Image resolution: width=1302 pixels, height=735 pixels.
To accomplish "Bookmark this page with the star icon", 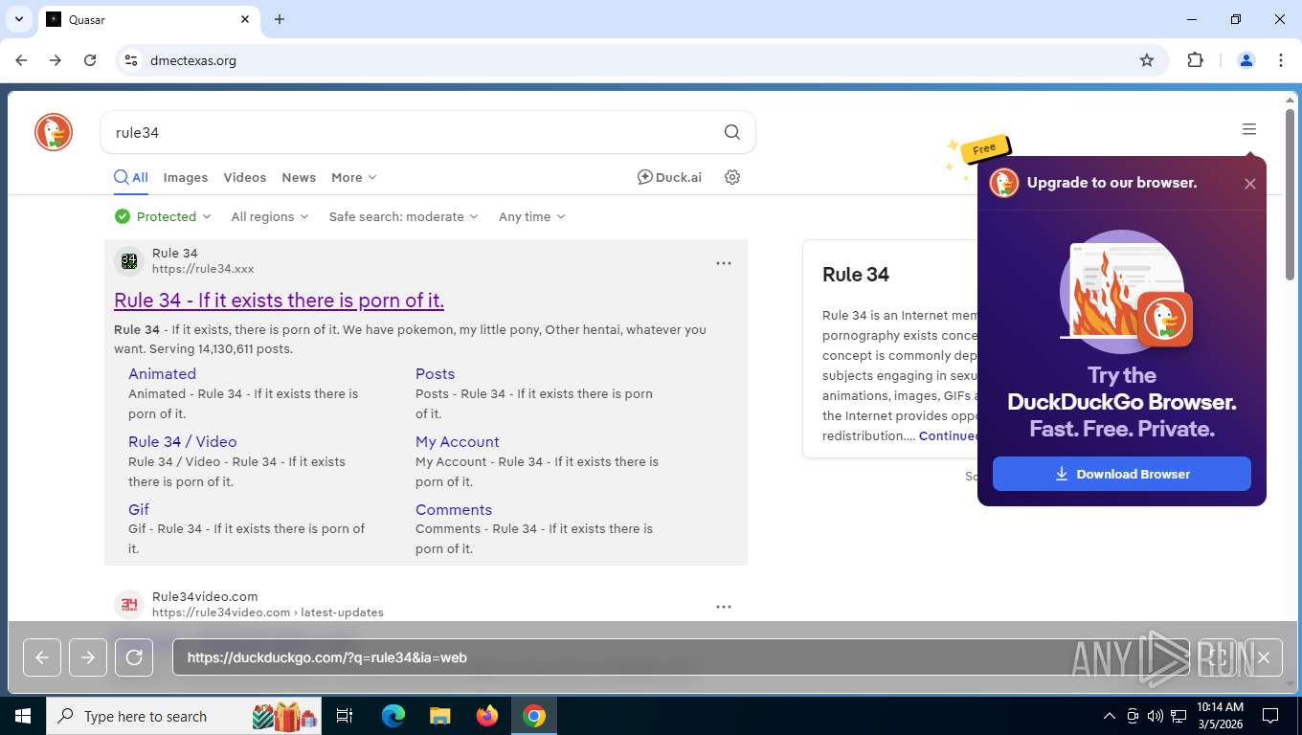I will coord(1147,60).
